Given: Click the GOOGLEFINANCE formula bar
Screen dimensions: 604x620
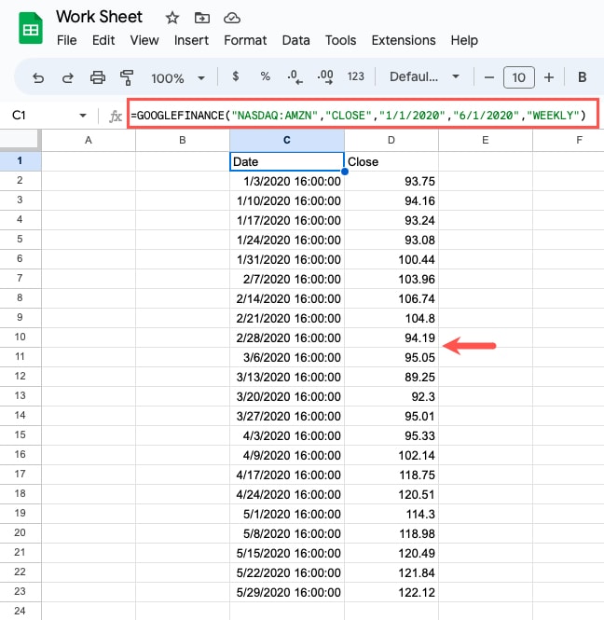Looking at the screenshot, I should [363, 114].
